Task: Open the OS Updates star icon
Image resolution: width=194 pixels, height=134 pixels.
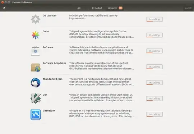Action: 36,19
